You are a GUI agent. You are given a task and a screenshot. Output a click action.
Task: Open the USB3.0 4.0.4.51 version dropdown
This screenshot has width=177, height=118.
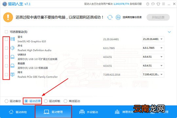pos(153,57)
